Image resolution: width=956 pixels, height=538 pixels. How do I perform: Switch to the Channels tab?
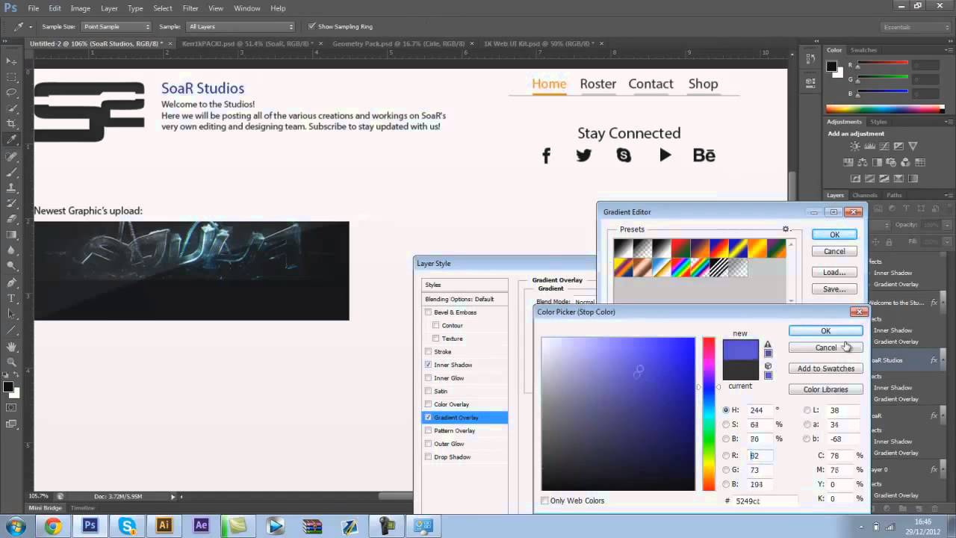point(865,195)
